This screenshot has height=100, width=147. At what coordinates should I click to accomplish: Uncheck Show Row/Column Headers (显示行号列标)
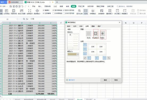64,10
